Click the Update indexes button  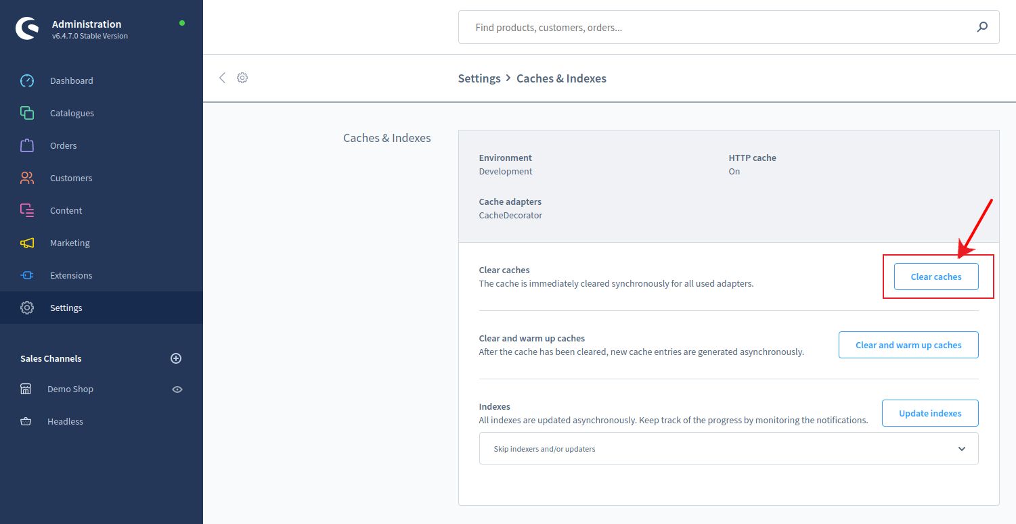[x=929, y=413]
